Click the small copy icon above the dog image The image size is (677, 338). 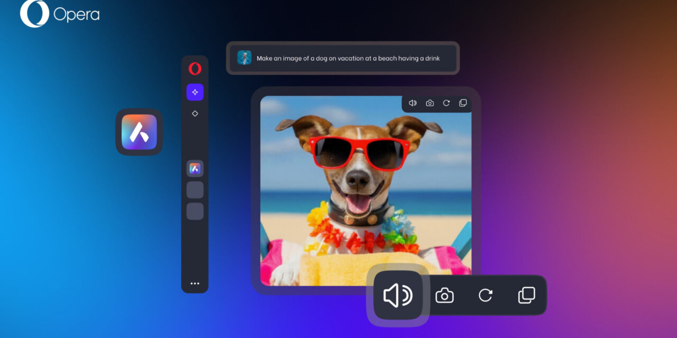[x=463, y=103]
